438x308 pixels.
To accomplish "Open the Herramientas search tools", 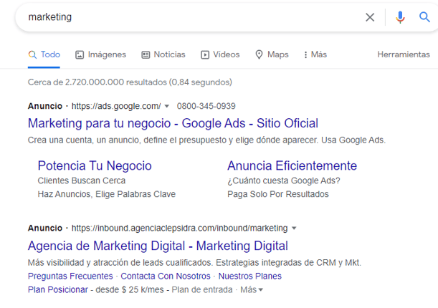I will coord(404,54).
